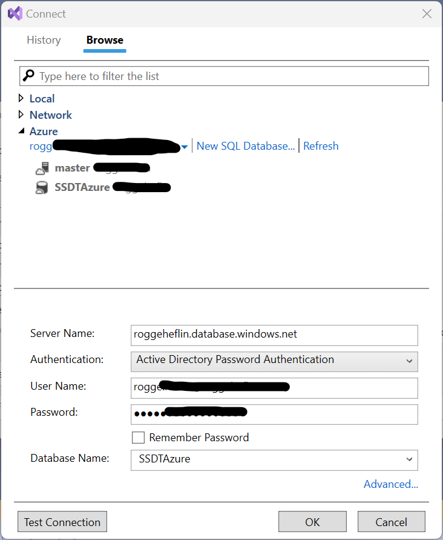Expand the Network tree node
This screenshot has width=443, height=540.
[22, 115]
